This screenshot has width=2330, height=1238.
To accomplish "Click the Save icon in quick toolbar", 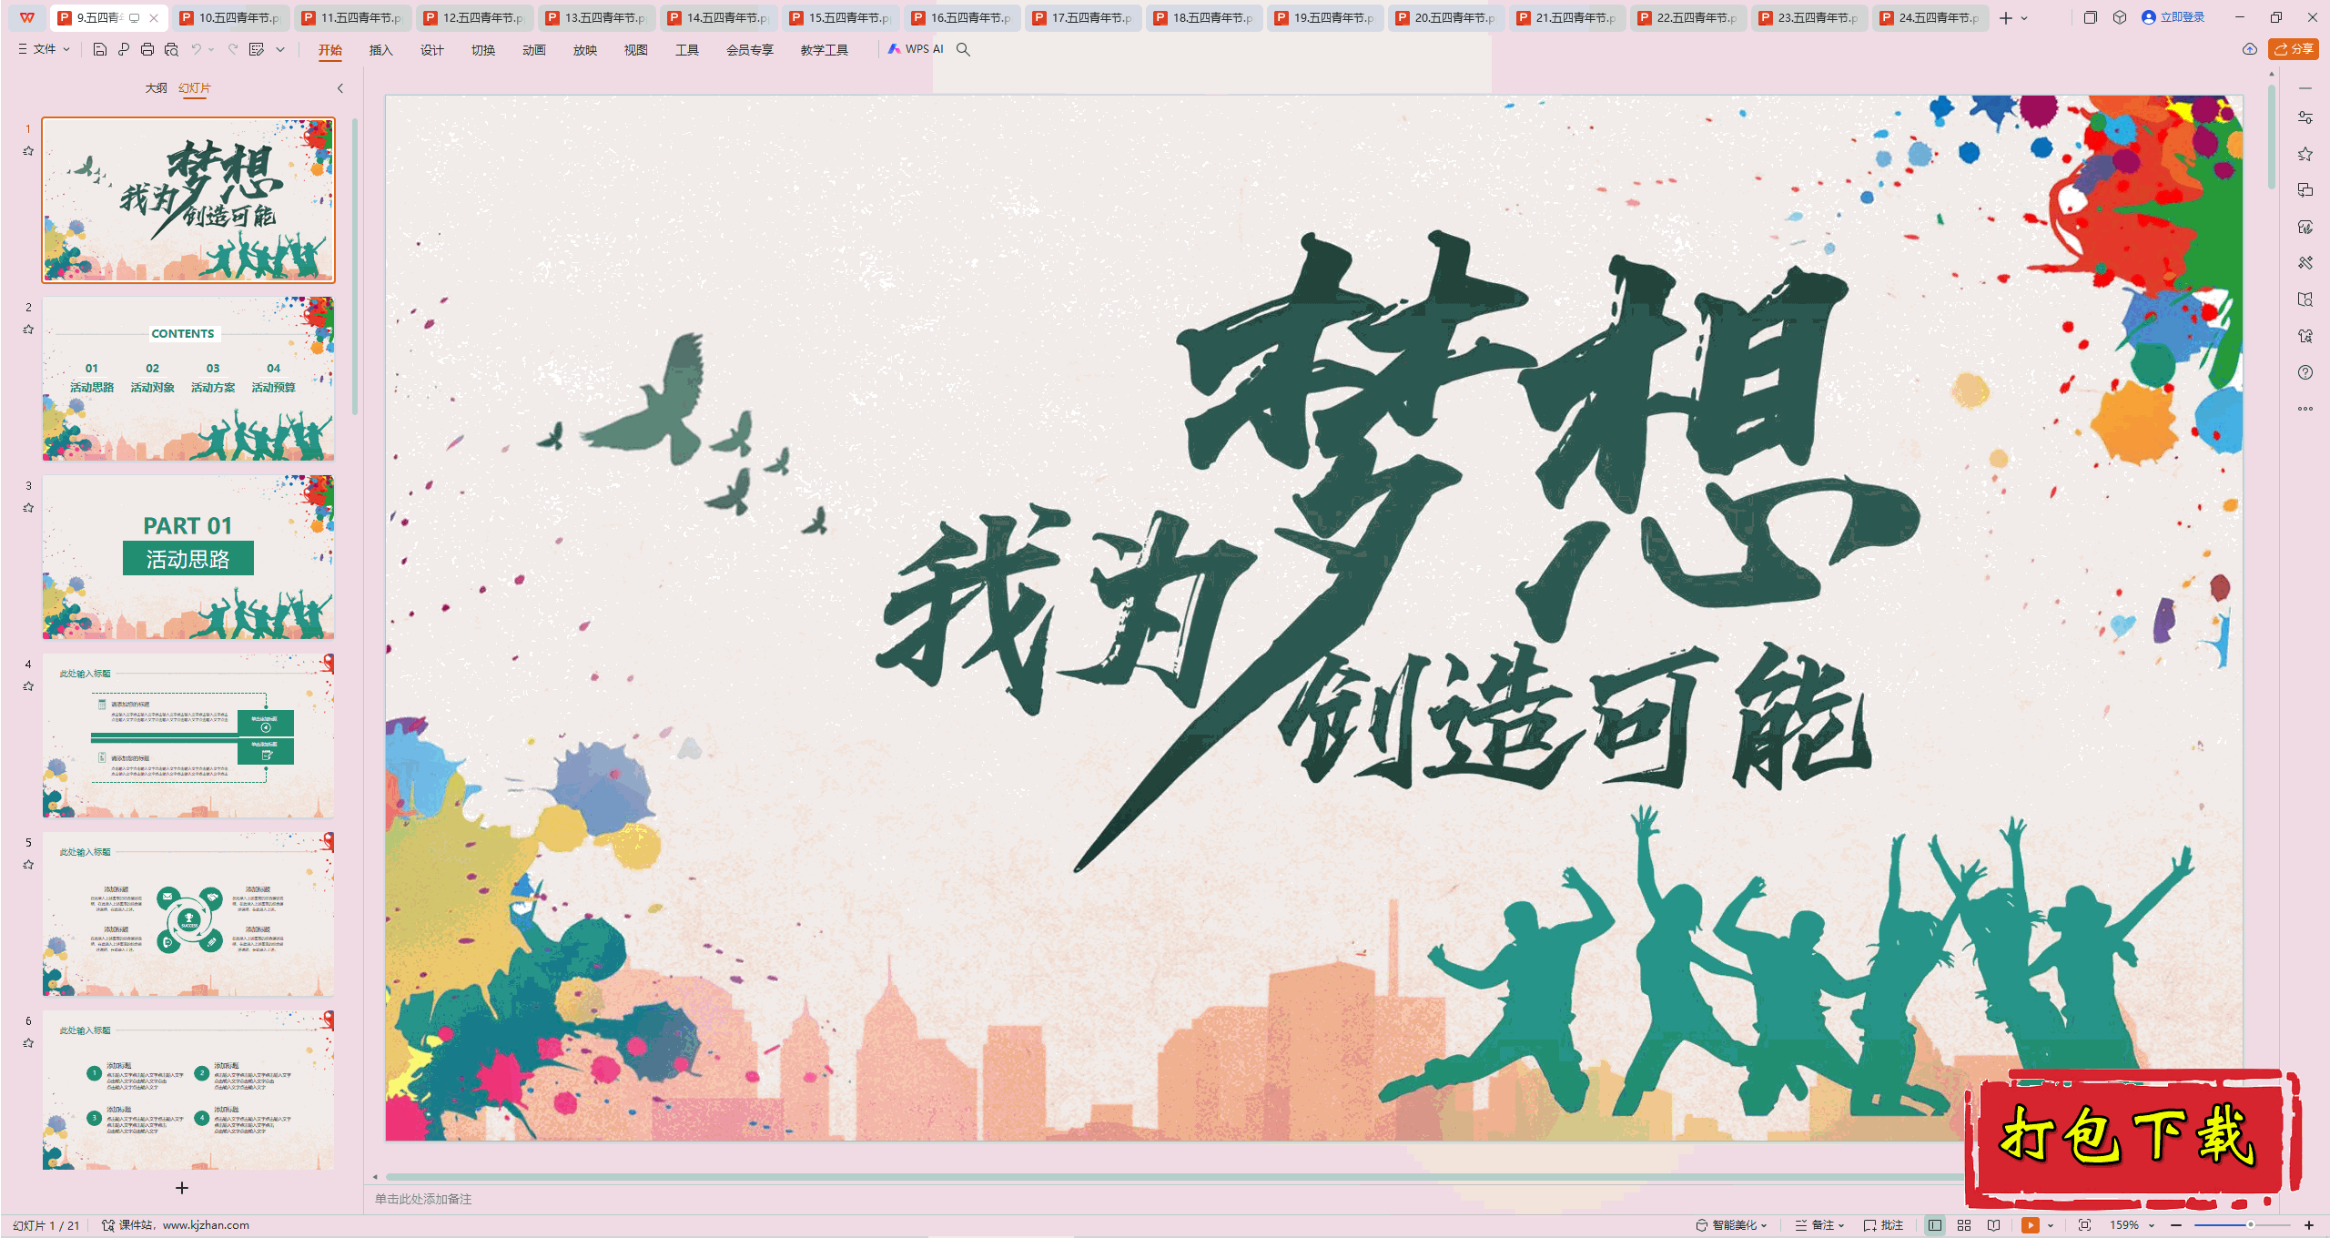I will click(x=100, y=49).
